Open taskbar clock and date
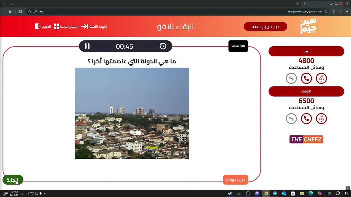 (14, 193)
